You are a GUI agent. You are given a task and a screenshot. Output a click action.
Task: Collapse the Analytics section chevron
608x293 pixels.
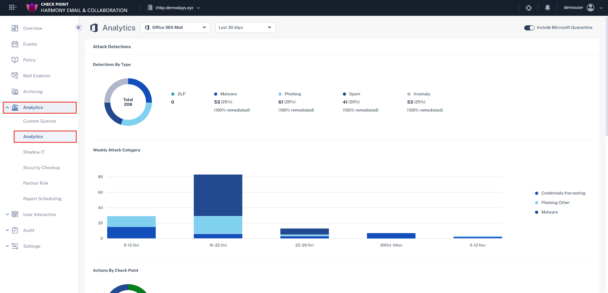click(x=7, y=108)
